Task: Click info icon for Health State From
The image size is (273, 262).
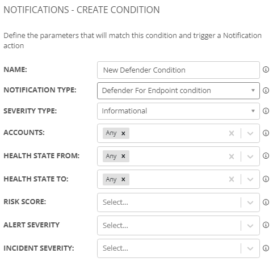Action: pyautogui.click(x=266, y=156)
